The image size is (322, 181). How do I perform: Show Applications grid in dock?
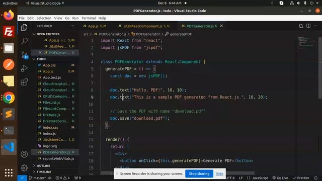click(9, 173)
